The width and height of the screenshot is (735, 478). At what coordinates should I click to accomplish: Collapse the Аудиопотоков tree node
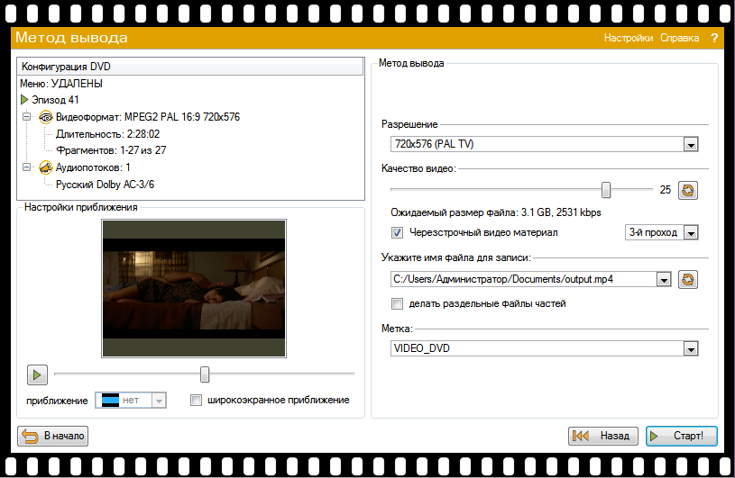pos(27,167)
